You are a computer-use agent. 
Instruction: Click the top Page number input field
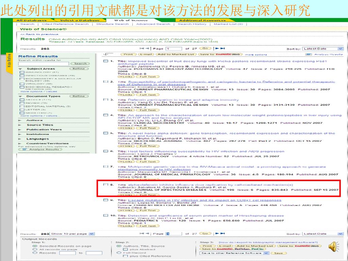tap(174, 49)
